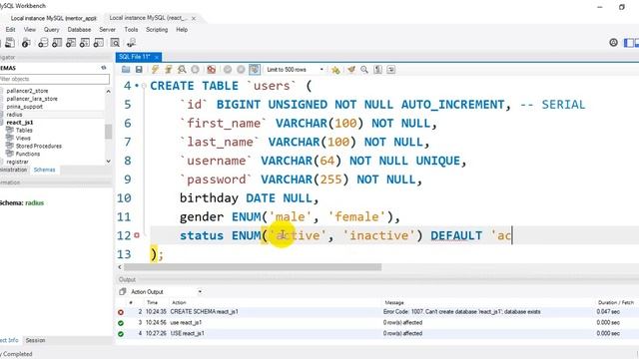Select radius schema in tree

14,115
